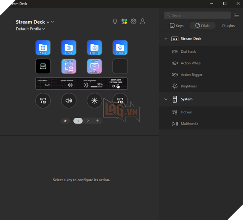Select the brightness dial
The width and height of the screenshot is (243, 220).
pos(94,100)
